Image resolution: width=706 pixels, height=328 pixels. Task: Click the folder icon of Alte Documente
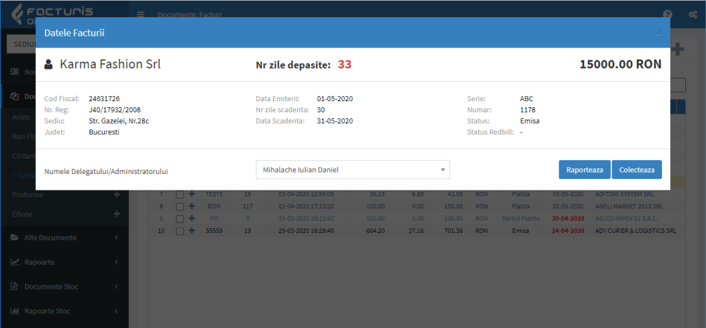[14, 237]
